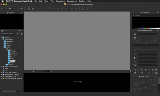Click exposure bias icon in Parameters controls
This screenshot has height=96, width=160.
(x=135, y=38)
